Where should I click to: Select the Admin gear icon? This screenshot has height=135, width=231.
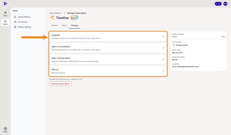coord(5,21)
